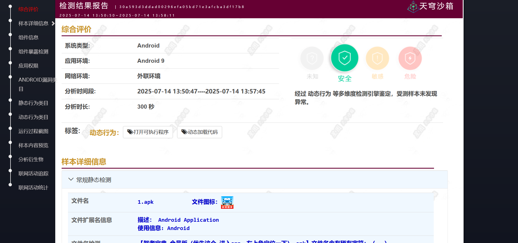Viewport: 518px width, 243px height.
Task: Open 联网活动追踪 in the sidebar
Action: [33, 174]
